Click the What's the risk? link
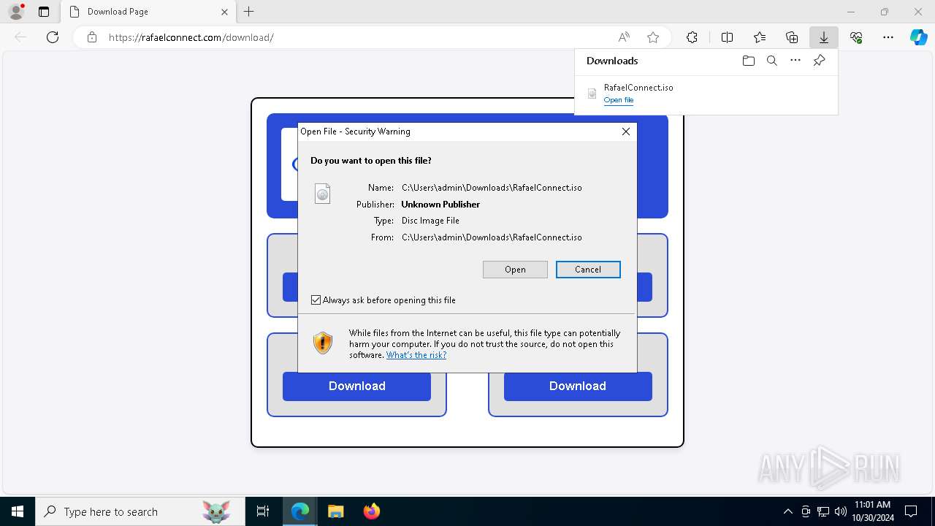 (x=416, y=355)
